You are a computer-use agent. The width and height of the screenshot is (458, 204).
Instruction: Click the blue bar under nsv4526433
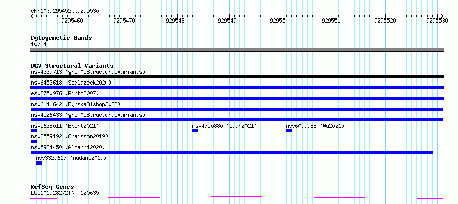[x=237, y=120]
